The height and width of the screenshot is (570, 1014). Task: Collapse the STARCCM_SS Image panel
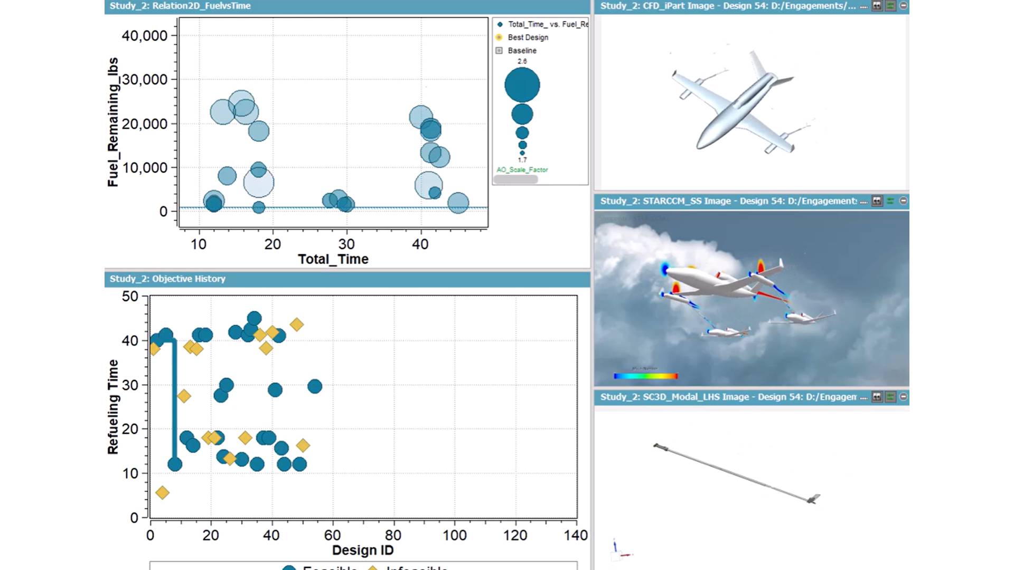click(x=904, y=201)
